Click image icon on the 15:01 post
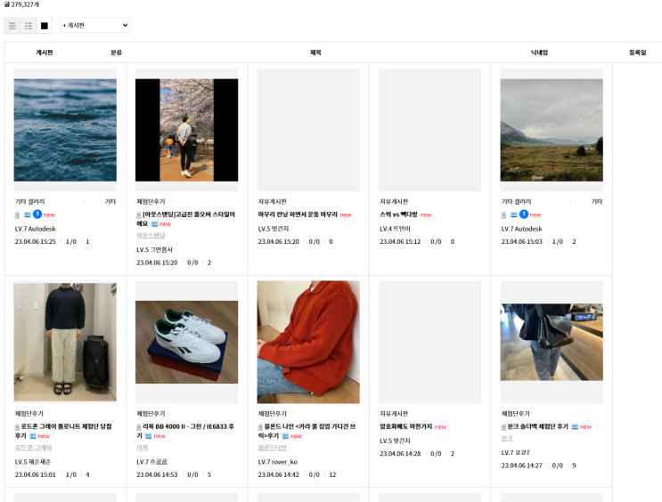 pyautogui.click(x=33, y=436)
